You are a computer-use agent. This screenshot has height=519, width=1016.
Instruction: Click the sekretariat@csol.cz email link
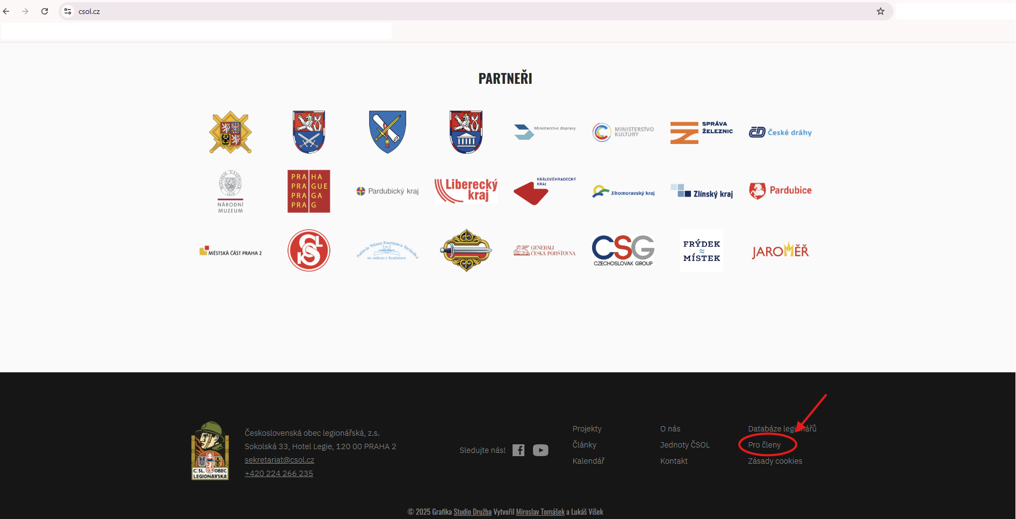click(x=279, y=460)
